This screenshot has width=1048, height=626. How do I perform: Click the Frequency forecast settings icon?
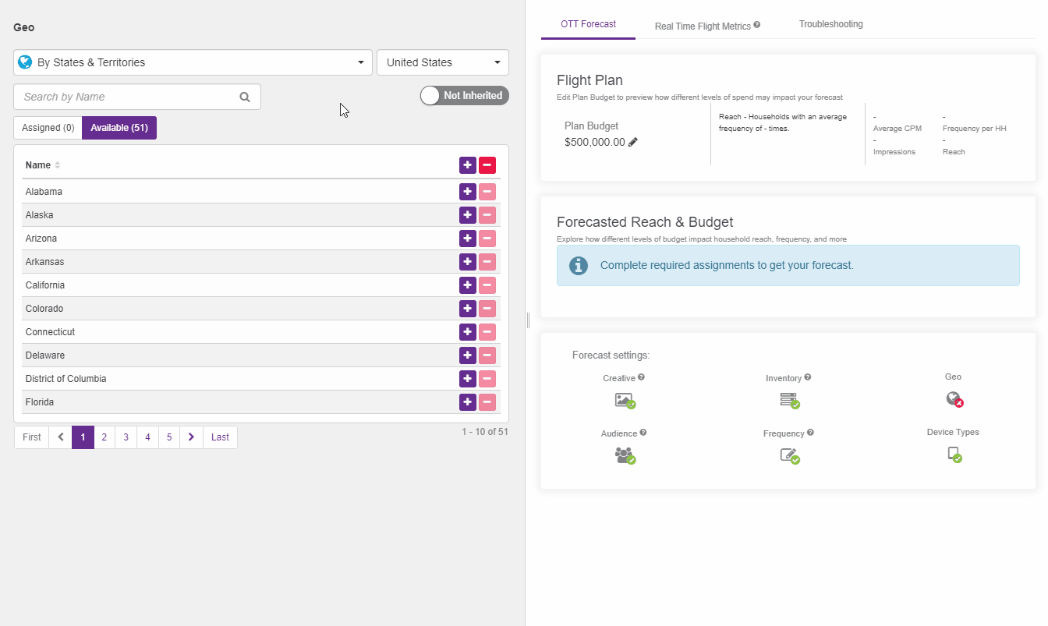point(790,455)
